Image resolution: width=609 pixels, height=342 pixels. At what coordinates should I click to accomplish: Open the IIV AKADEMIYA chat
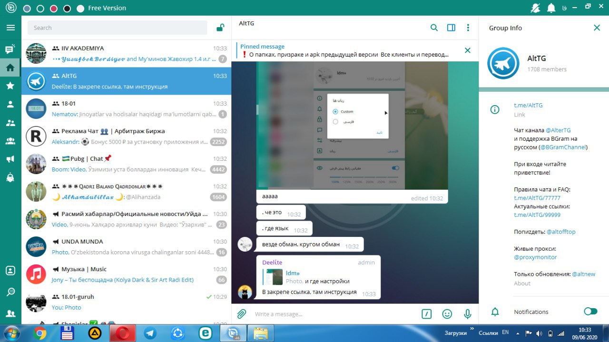[x=127, y=53]
